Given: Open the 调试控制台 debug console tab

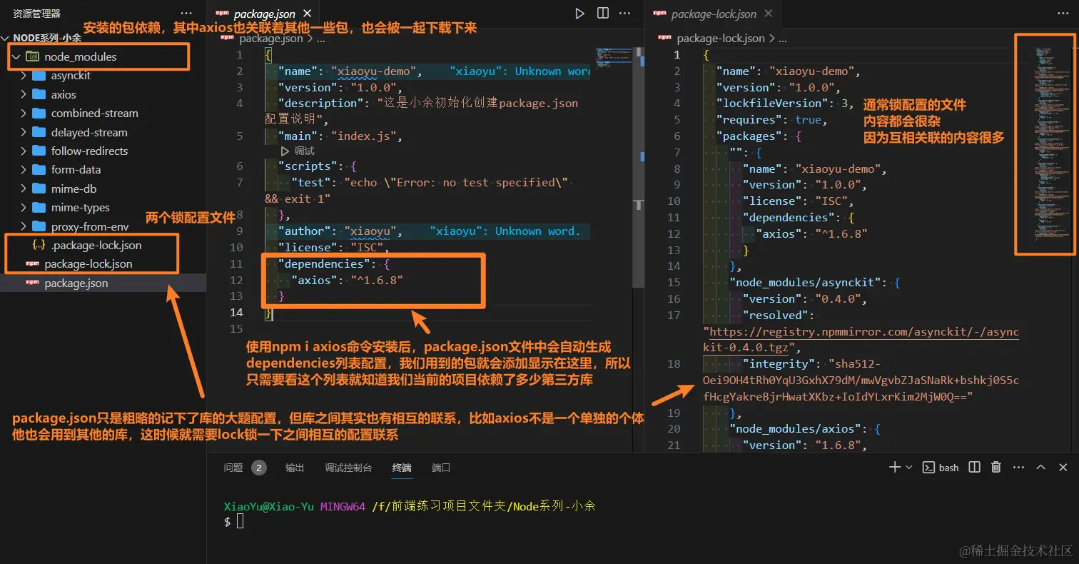Looking at the screenshot, I should tap(348, 468).
